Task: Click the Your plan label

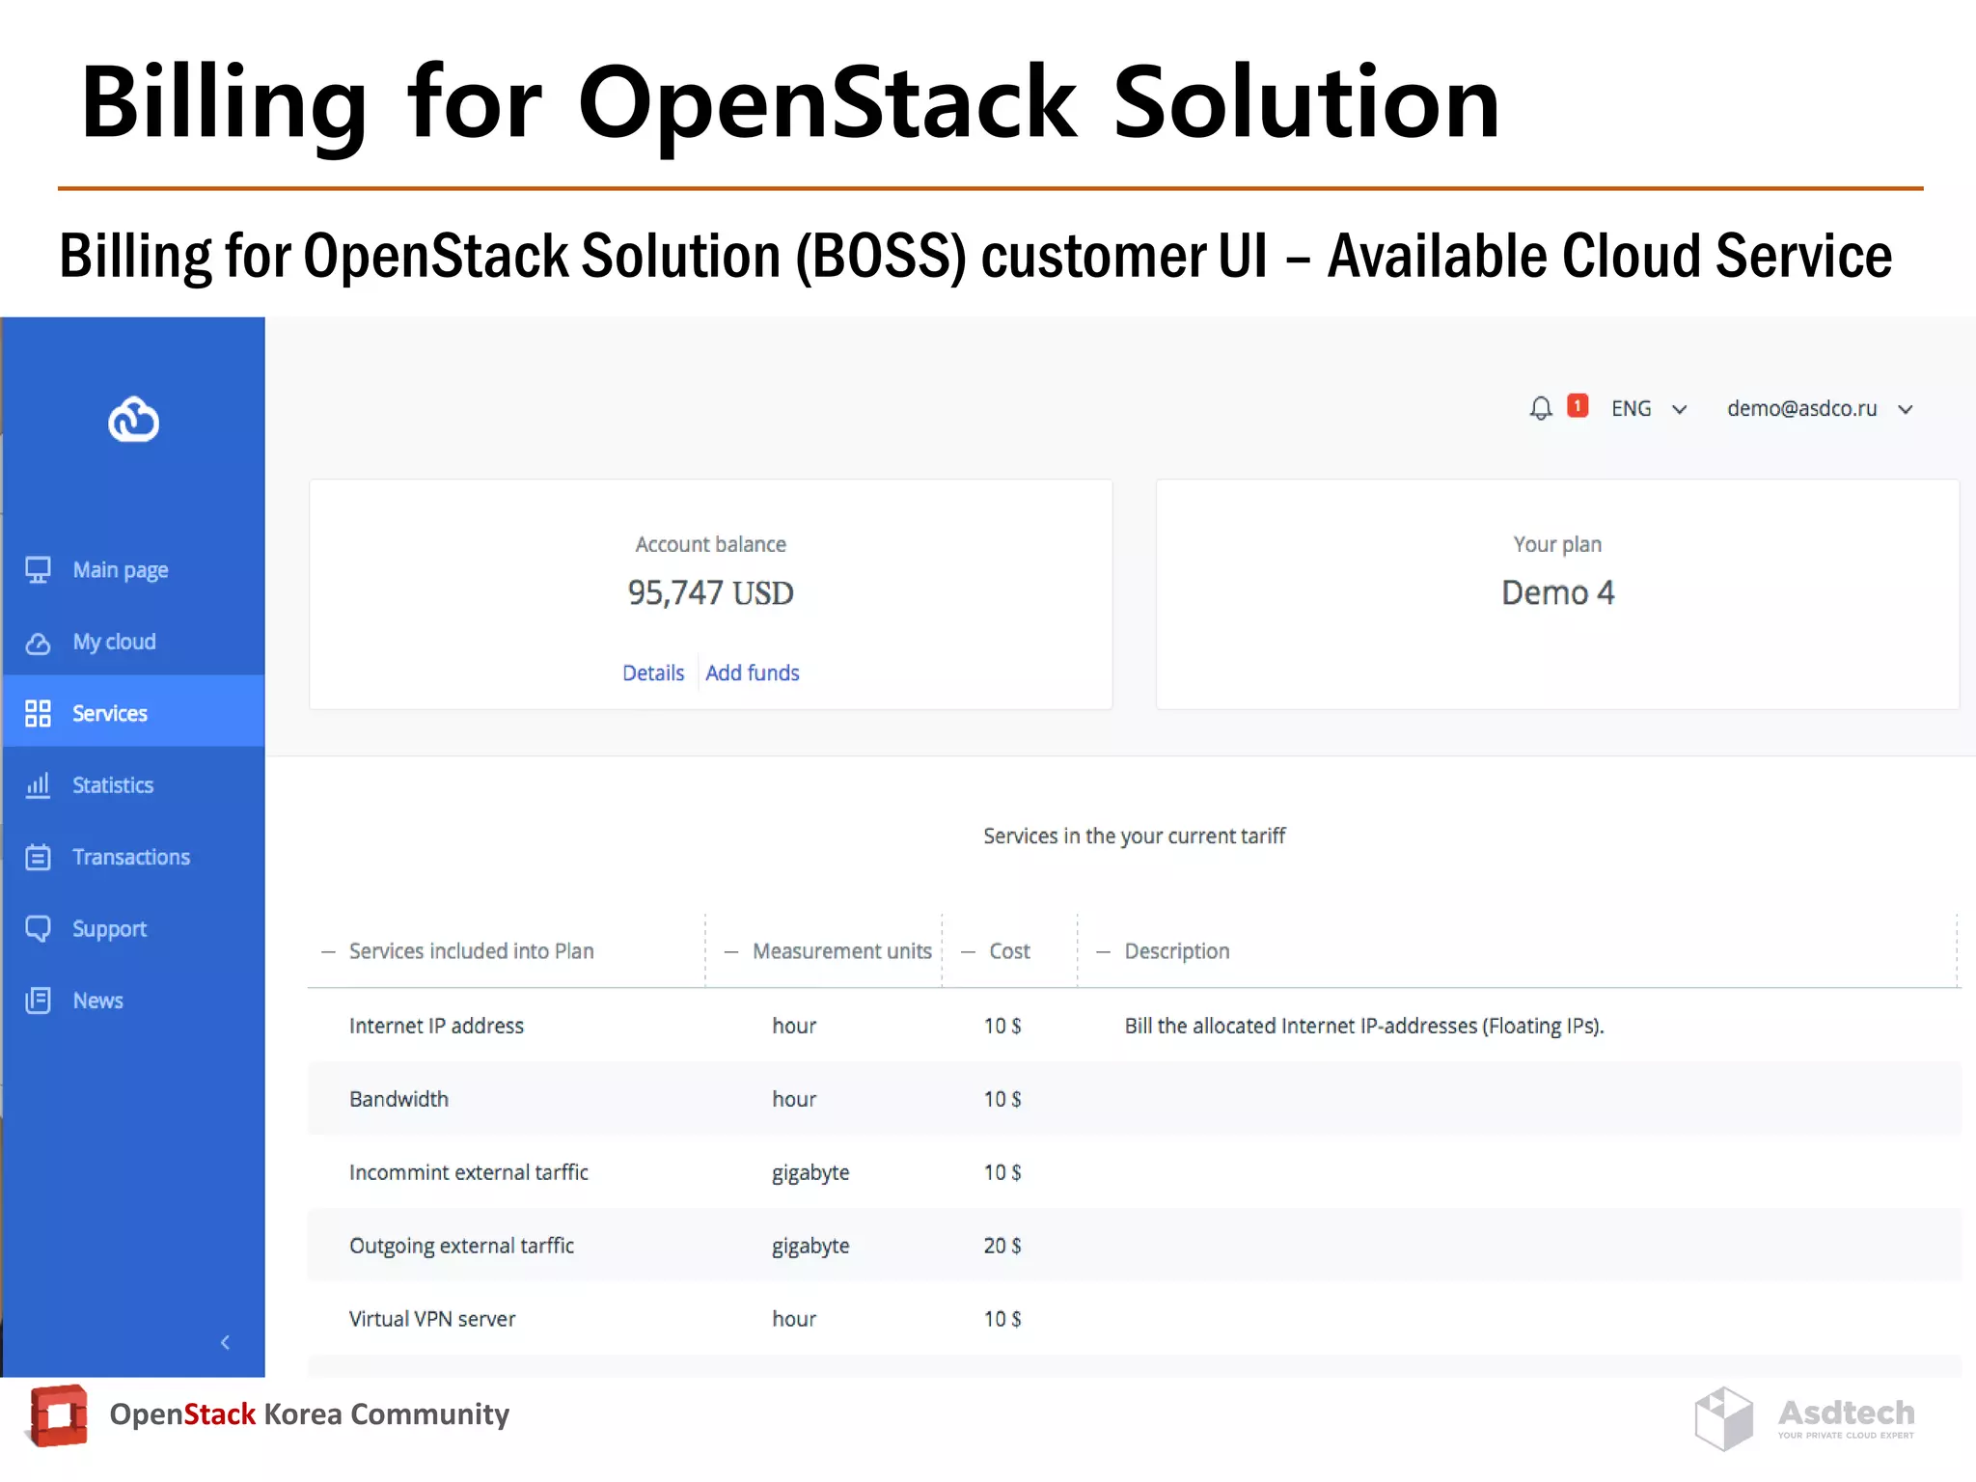Action: click(x=1557, y=544)
